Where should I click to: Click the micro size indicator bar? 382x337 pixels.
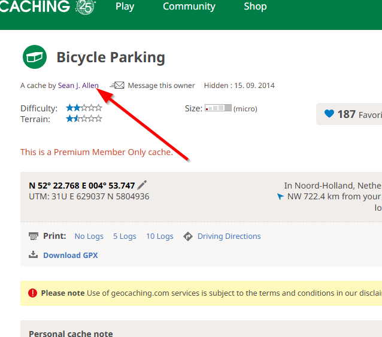click(218, 108)
